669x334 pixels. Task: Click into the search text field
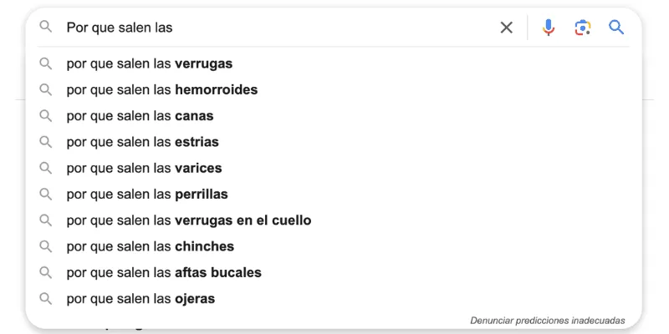click(276, 28)
